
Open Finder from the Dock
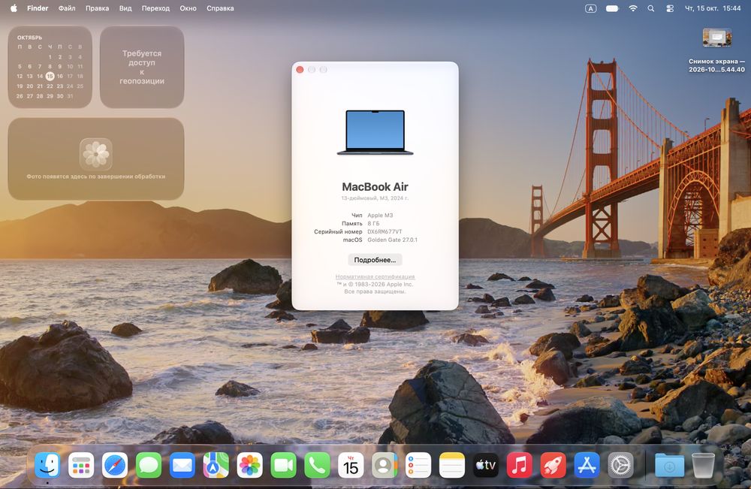click(x=47, y=465)
